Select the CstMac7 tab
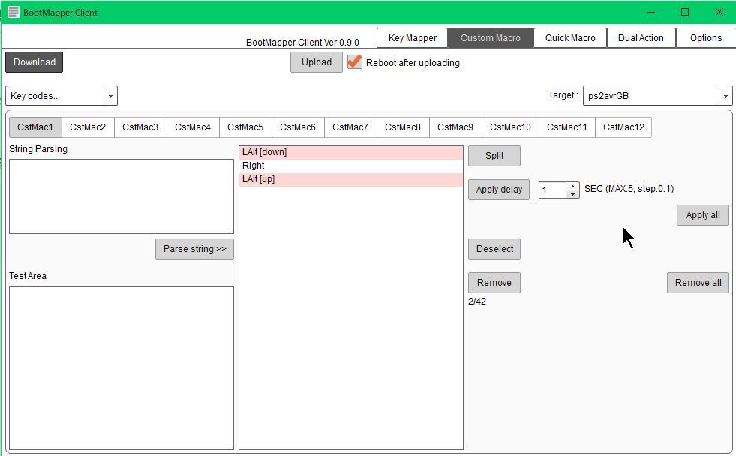The height and width of the screenshot is (456, 736). coord(350,127)
